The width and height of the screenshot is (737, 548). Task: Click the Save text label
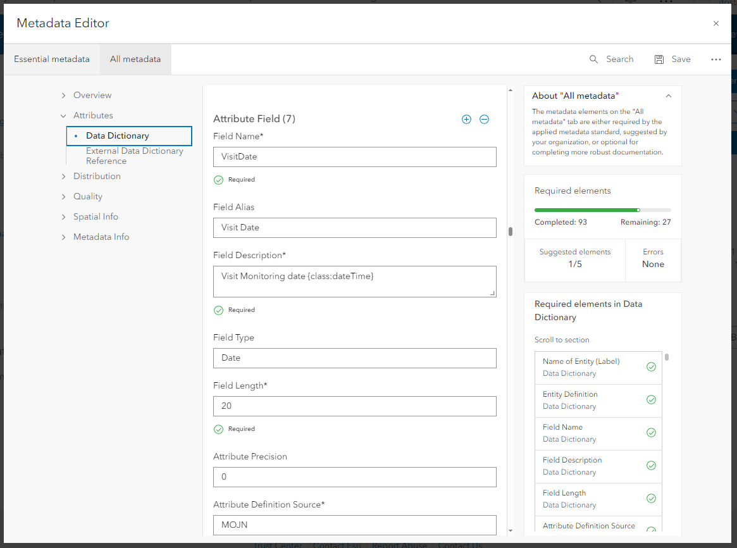click(681, 59)
